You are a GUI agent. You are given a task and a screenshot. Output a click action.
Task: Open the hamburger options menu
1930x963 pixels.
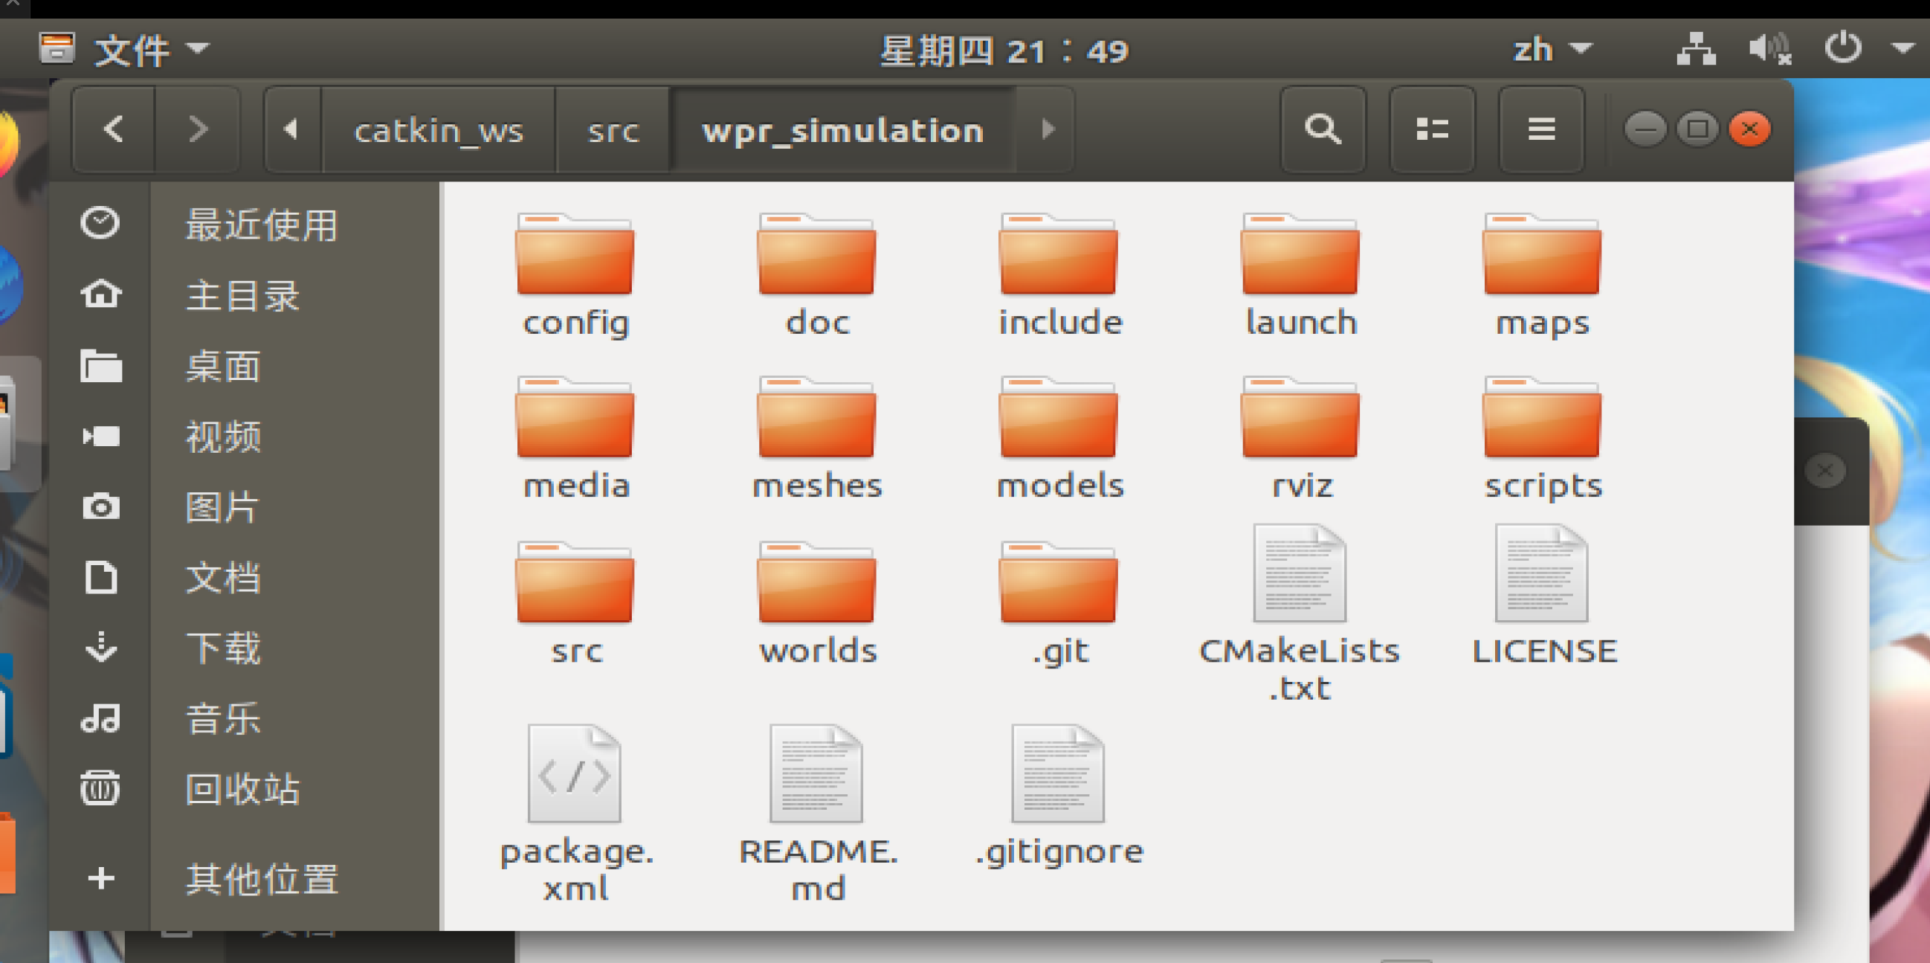click(1541, 129)
